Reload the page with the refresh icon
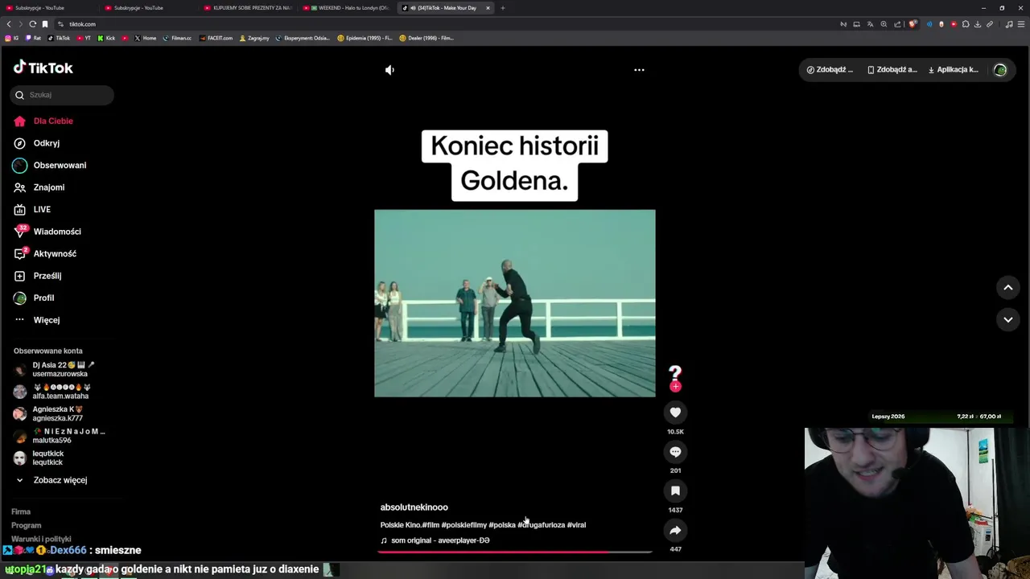Image resolution: width=1030 pixels, height=579 pixels. (x=32, y=24)
